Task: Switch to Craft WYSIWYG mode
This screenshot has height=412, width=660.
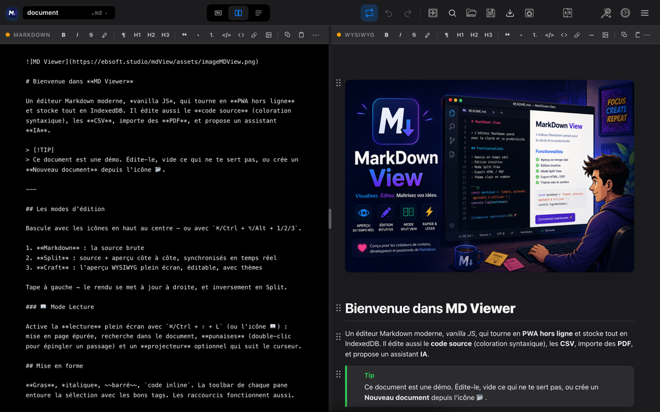Action: pyautogui.click(x=258, y=13)
